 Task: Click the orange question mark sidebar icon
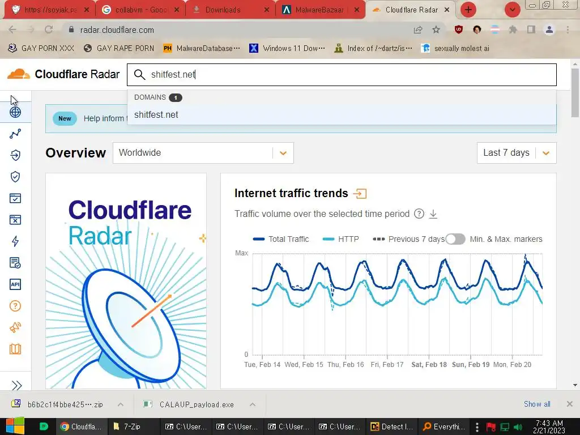point(15,306)
